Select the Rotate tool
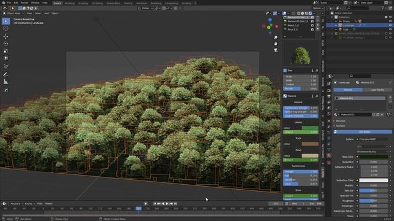The image size is (394, 221). point(6,44)
